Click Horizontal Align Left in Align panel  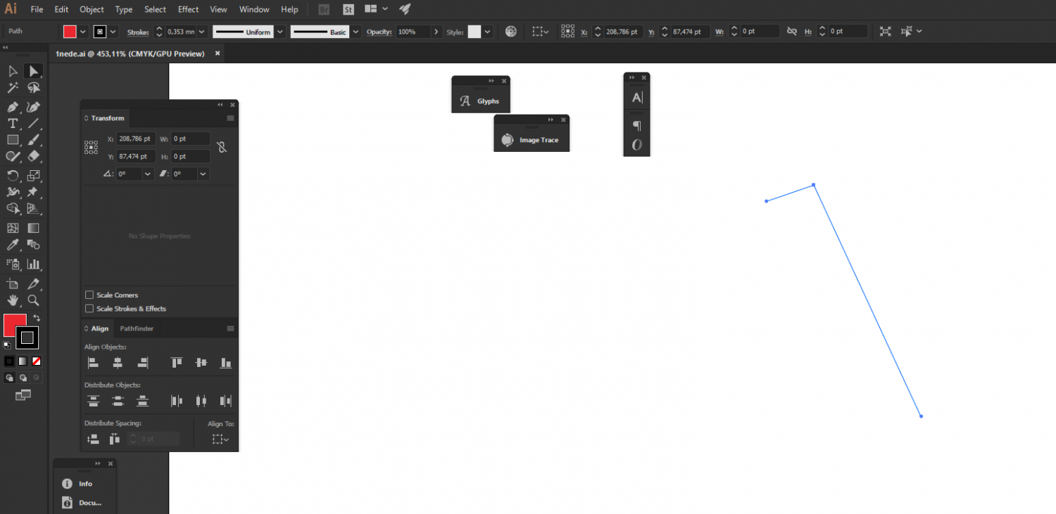93,363
